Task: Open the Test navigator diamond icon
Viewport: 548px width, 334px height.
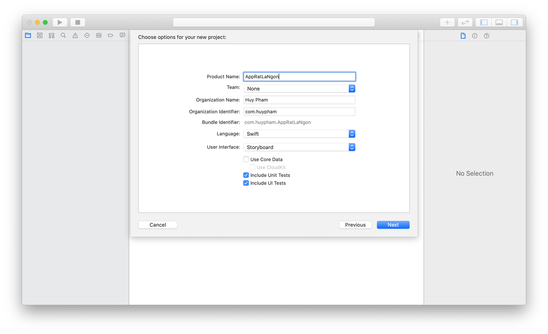Action: click(87, 36)
